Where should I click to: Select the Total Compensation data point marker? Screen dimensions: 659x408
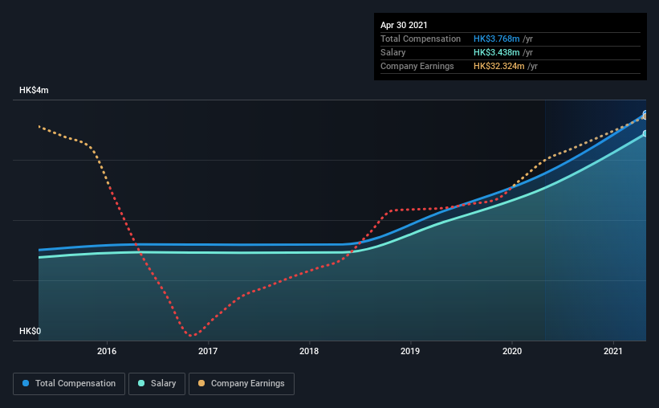click(645, 113)
